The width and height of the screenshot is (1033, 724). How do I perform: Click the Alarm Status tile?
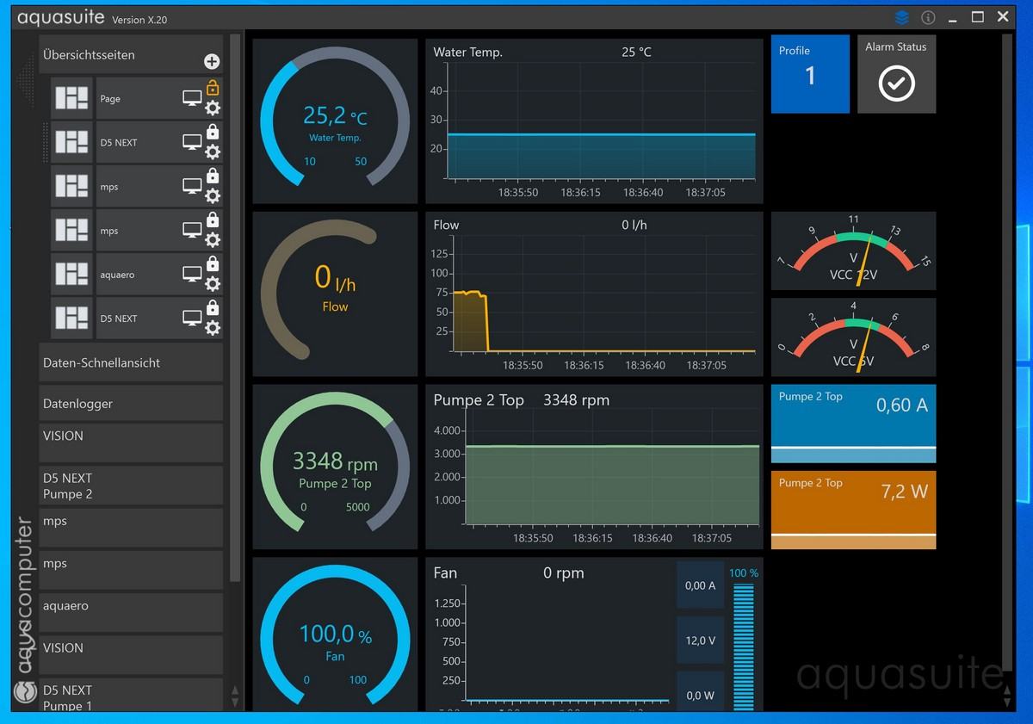click(x=896, y=74)
